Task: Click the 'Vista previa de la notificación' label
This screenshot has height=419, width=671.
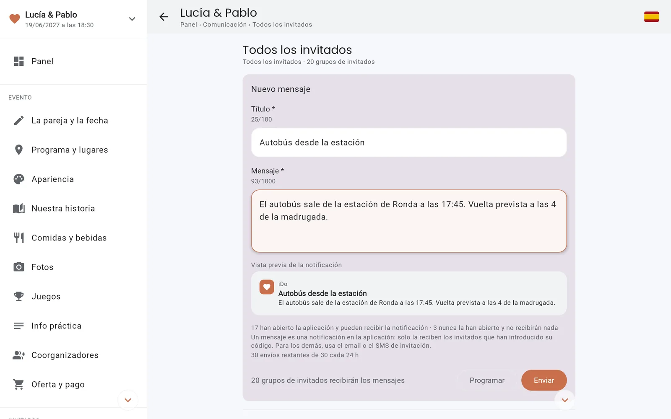Action: 296,265
